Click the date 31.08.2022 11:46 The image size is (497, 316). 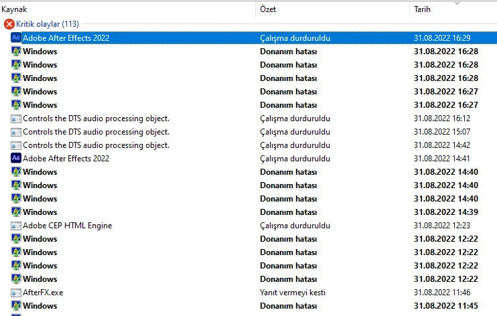coord(442,292)
